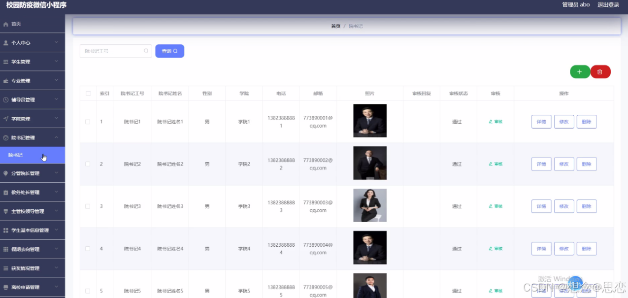Click the 分管院长管理 sidebar icon
Viewport: 628px width, 298px height.
click(x=6, y=173)
